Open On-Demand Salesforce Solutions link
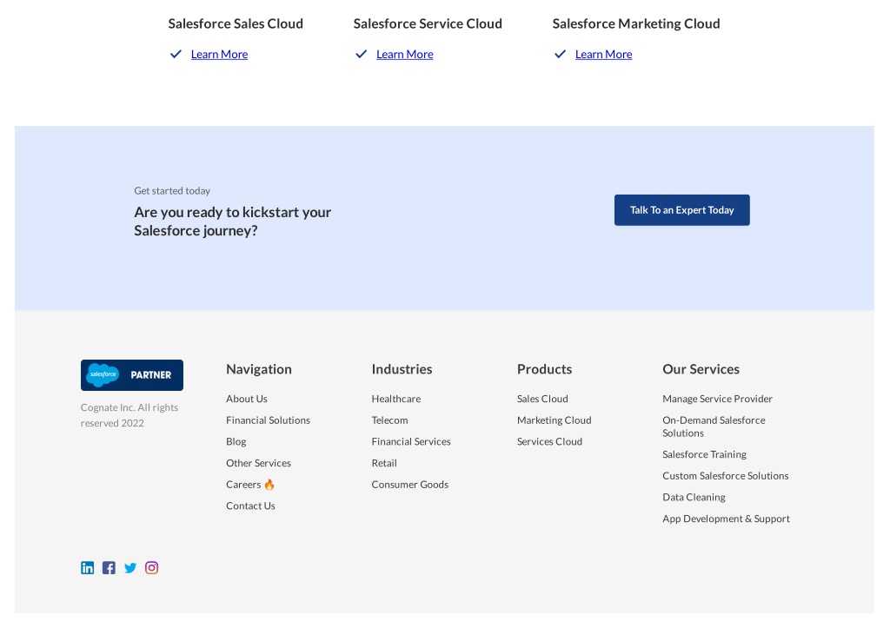This screenshot has width=890, height=628. [714, 426]
